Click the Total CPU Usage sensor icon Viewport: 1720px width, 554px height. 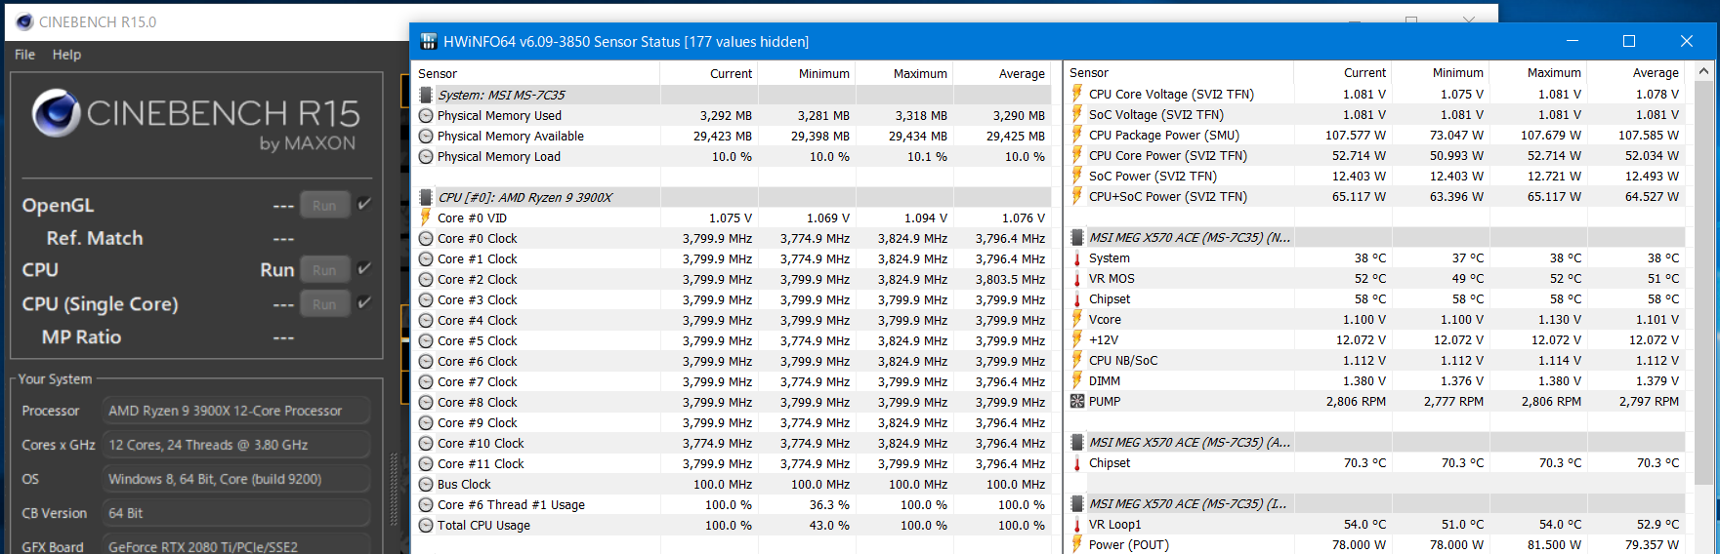pyautogui.click(x=426, y=525)
